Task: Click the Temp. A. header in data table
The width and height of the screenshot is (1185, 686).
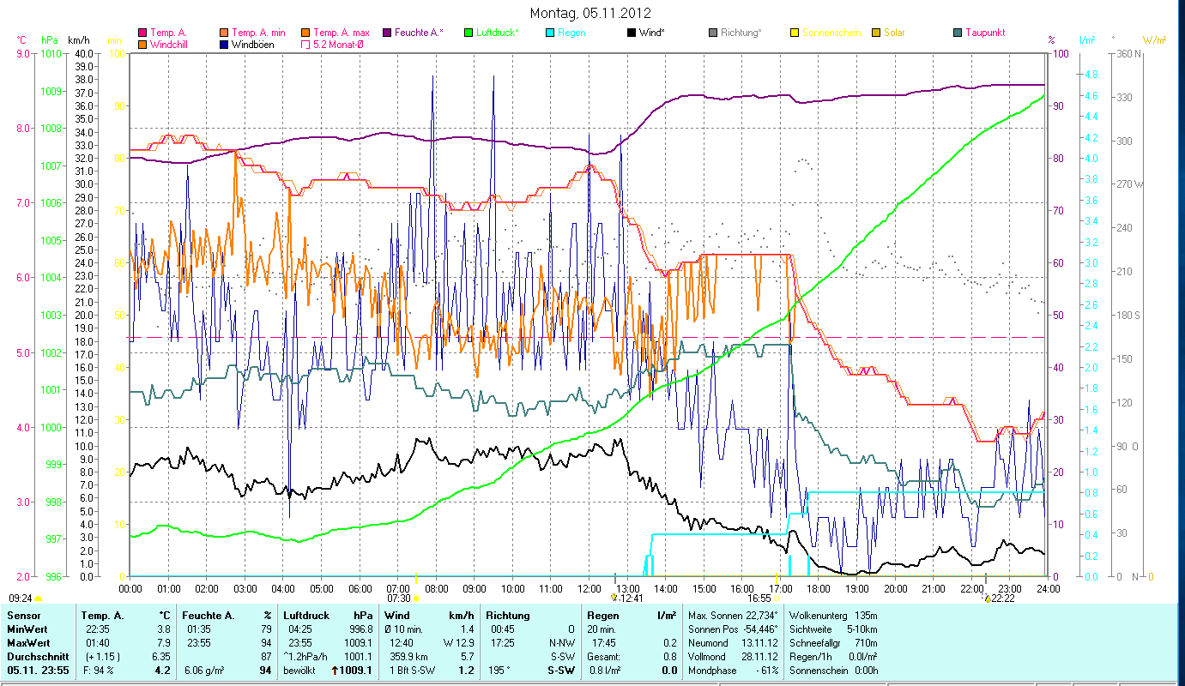Action: point(102,616)
